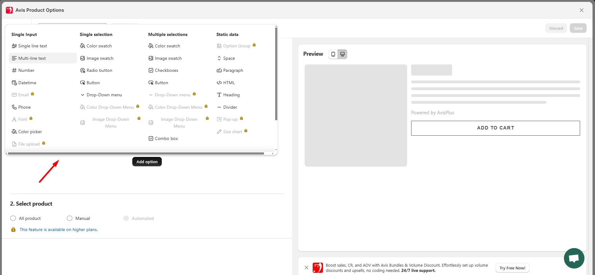
Task: Choose Drop-Down menu under Multiple selections
Action: pos(172,95)
